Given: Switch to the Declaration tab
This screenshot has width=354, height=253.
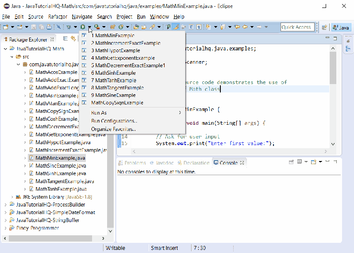Looking at the screenshot, I should [x=193, y=163].
